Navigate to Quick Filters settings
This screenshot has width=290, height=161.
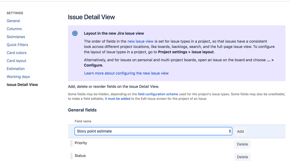(17, 45)
